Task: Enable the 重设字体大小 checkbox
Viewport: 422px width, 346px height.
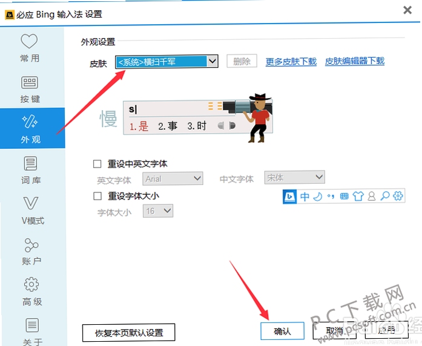Action: pos(97,196)
